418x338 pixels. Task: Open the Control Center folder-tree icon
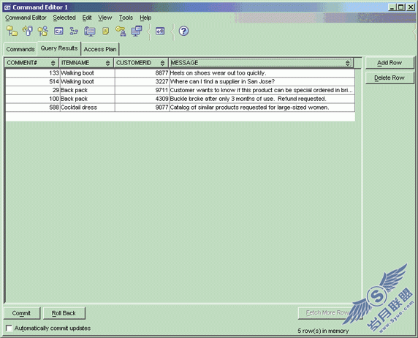(12, 31)
